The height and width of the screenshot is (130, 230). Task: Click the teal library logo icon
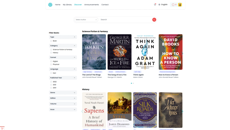coord(50,5)
